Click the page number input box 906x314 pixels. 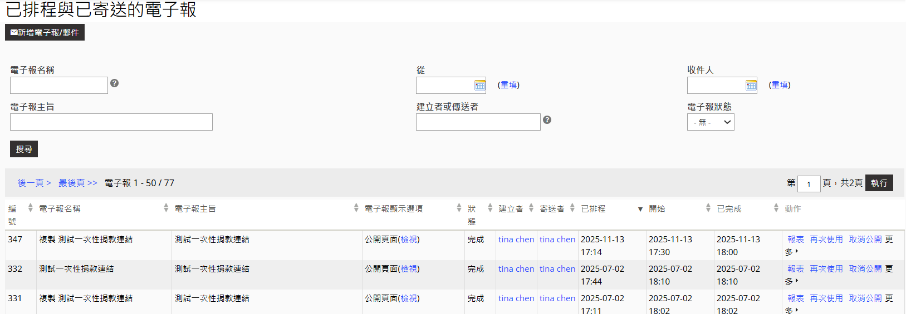point(809,183)
